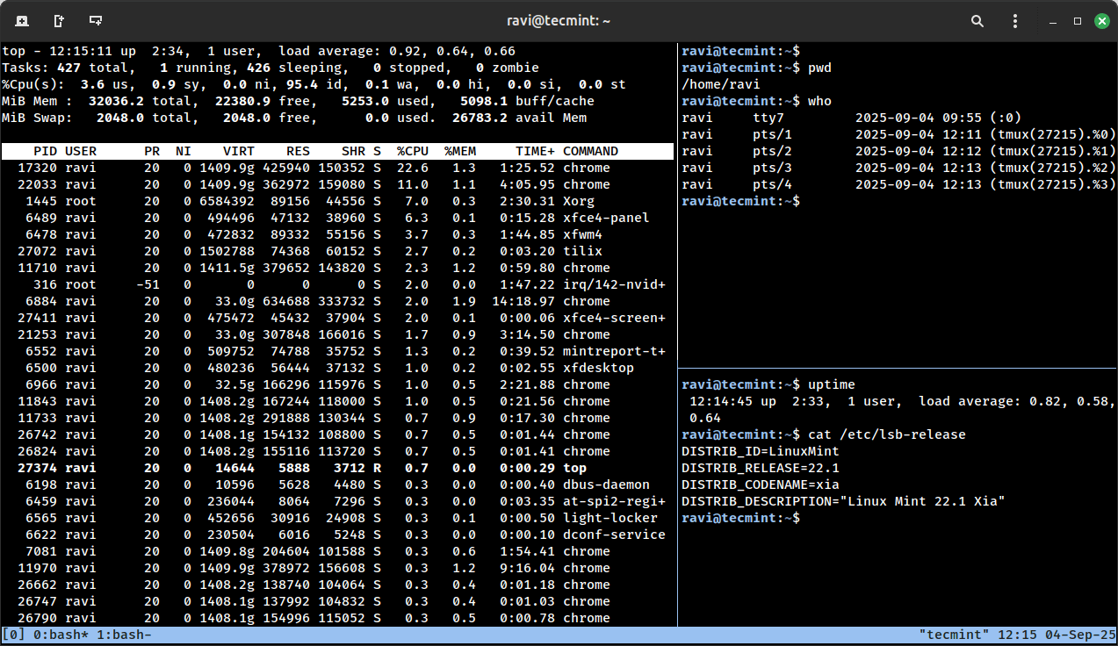Open the terminal search magnifier icon

(977, 20)
